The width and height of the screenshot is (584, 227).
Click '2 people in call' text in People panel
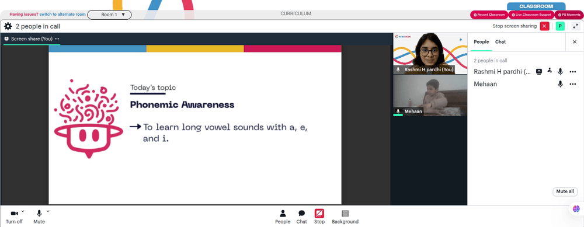(491, 61)
